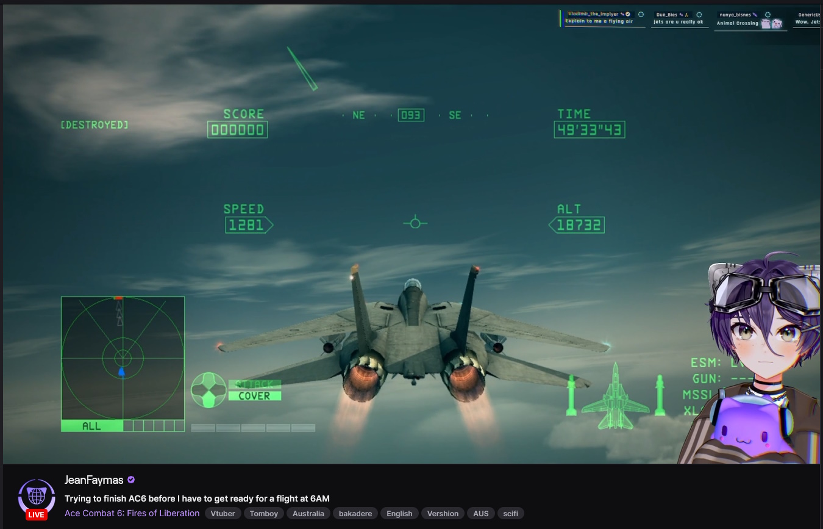Click the circle icon beside Vladimir_the_implyer
The width and height of the screenshot is (823, 529).
pos(641,14)
